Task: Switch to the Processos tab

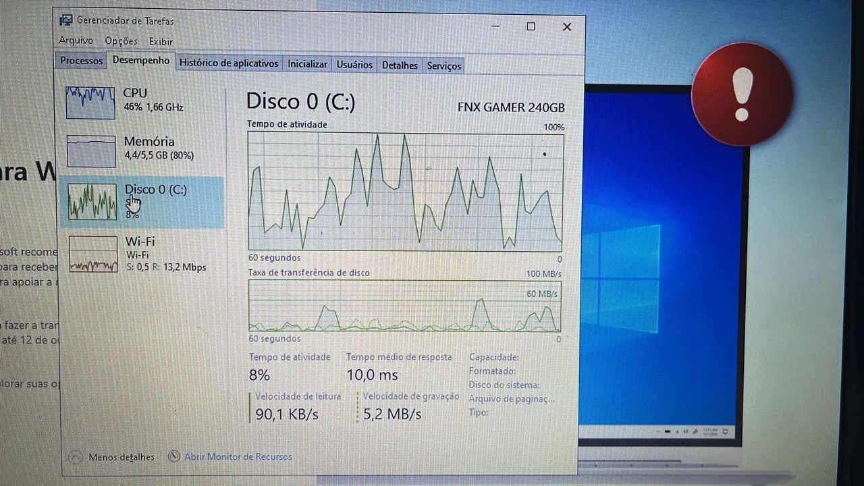Action: [x=82, y=61]
